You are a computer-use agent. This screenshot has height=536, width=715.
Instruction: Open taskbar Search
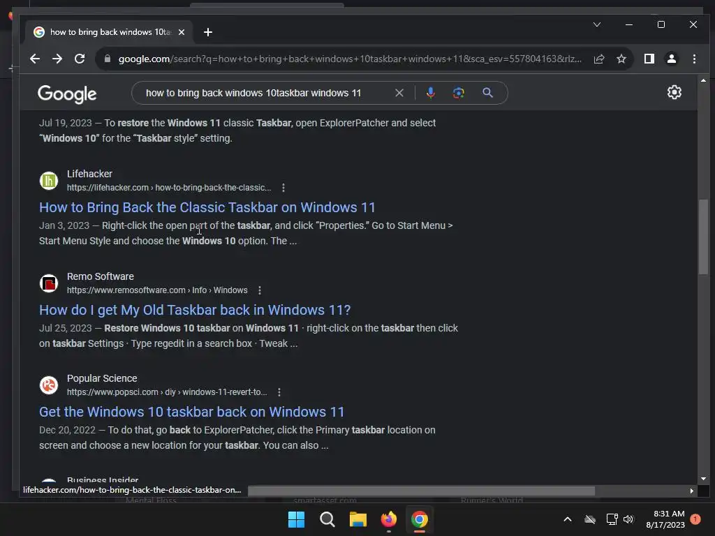point(327,519)
